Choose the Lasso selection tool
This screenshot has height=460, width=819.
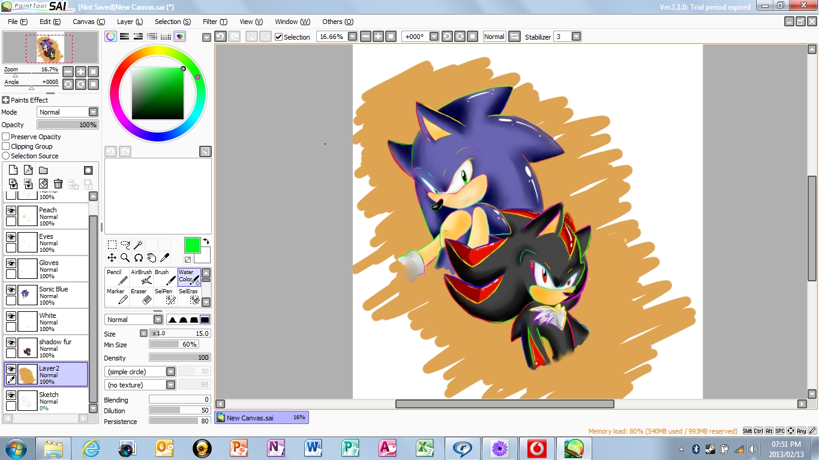point(125,245)
